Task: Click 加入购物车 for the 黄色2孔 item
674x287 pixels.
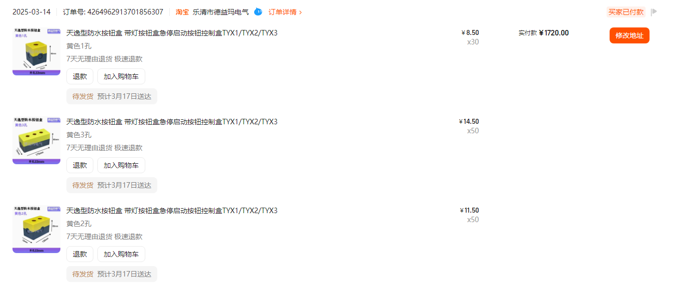Action: pos(121,254)
